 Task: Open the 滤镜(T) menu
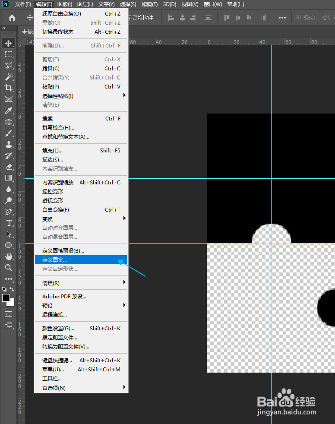[x=149, y=4]
